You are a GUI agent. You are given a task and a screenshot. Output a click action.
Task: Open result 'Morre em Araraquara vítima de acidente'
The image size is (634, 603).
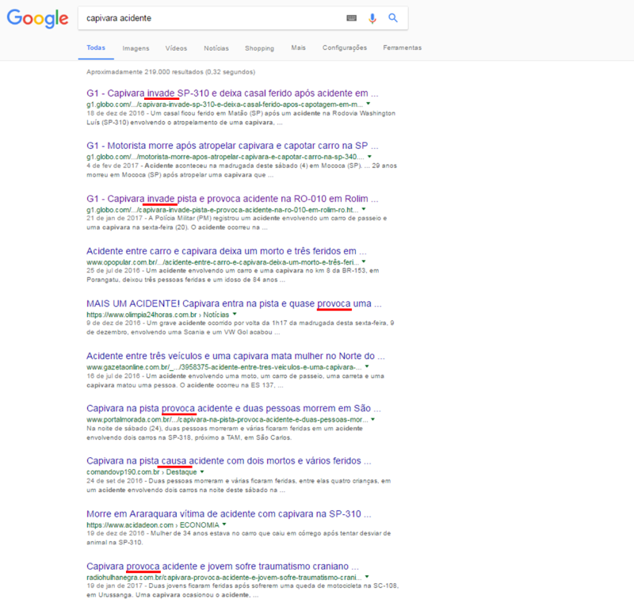229,514
